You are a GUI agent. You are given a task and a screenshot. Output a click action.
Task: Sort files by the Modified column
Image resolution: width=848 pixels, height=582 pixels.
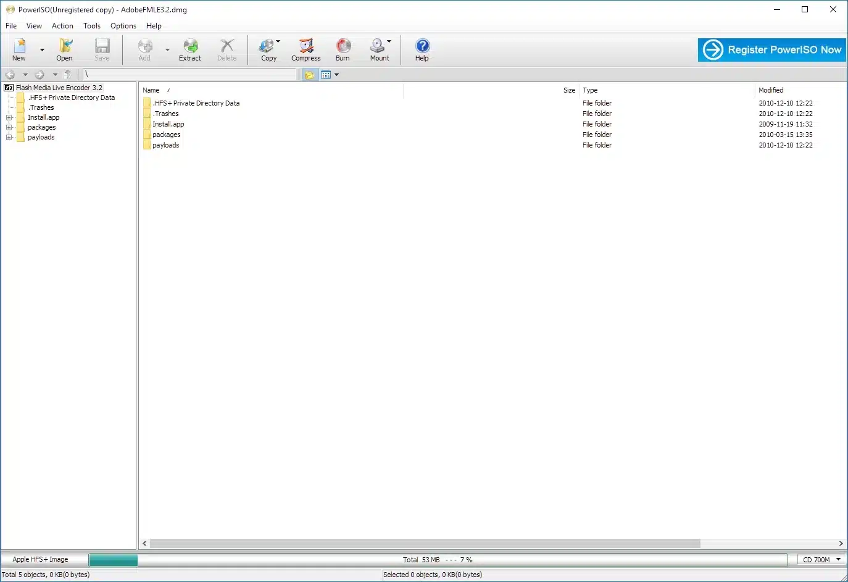[x=771, y=90]
